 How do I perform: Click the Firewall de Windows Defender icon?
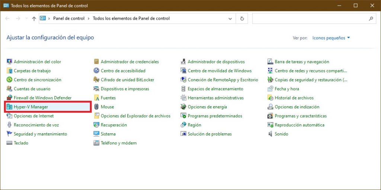click(x=9, y=98)
